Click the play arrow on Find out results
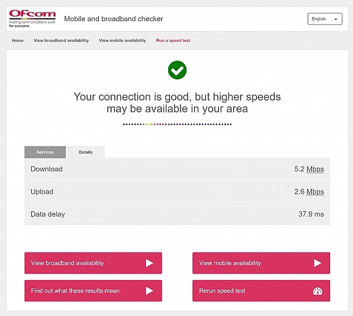The image size is (353, 316). coord(149,291)
